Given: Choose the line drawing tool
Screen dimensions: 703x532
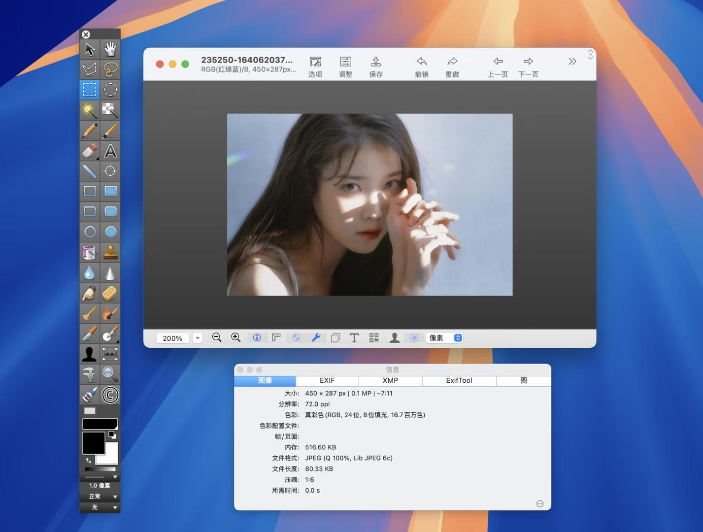Looking at the screenshot, I should (90, 171).
